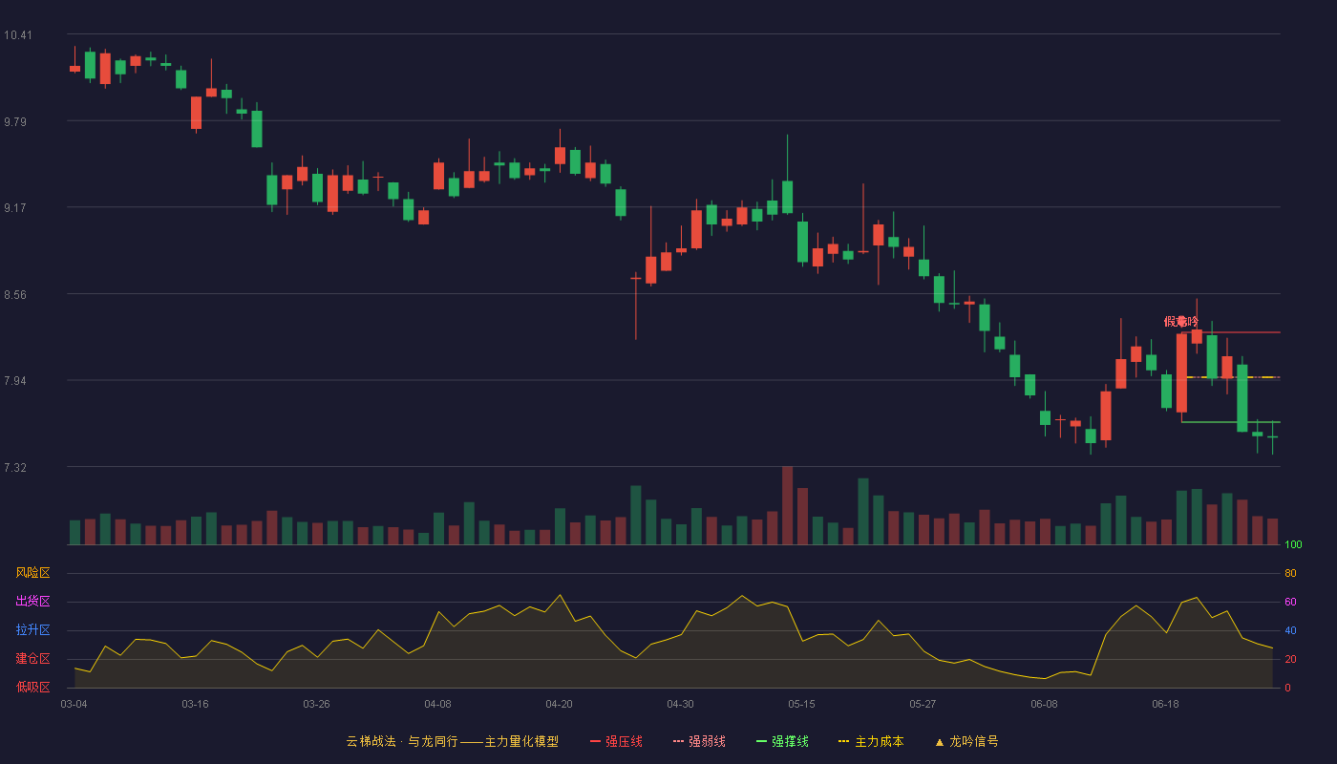Click the 40 indicator scale value

tap(1290, 630)
